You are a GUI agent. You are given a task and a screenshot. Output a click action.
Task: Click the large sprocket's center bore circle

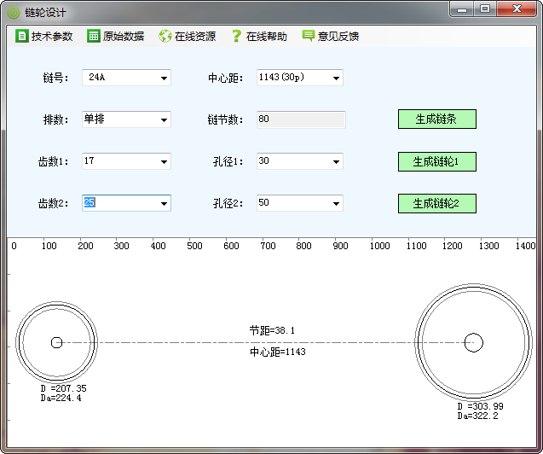pyautogui.click(x=473, y=342)
